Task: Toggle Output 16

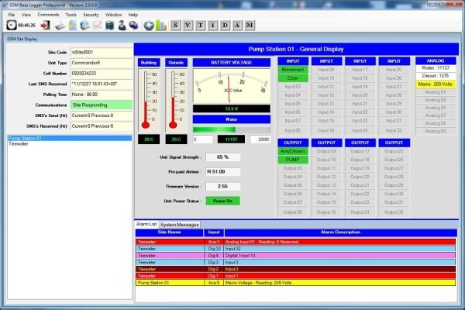Action: [x=326, y=212]
